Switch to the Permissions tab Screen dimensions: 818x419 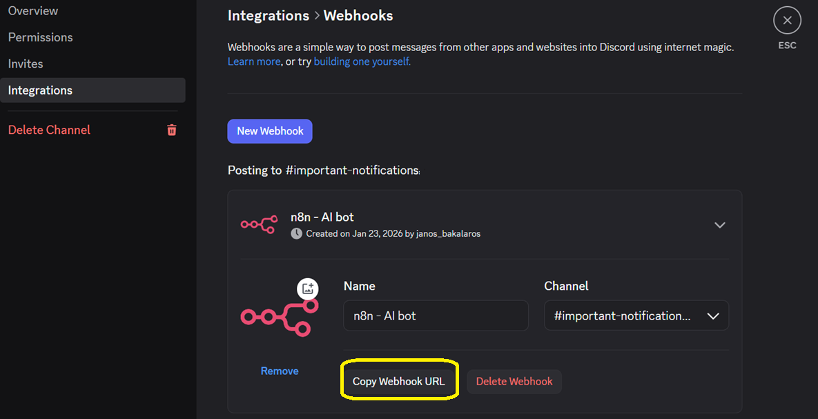[40, 37]
